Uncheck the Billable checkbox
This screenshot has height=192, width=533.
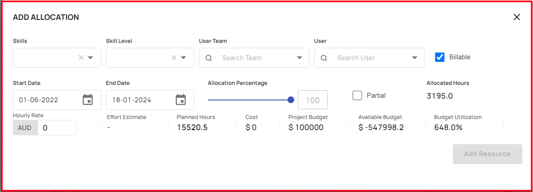tap(440, 57)
